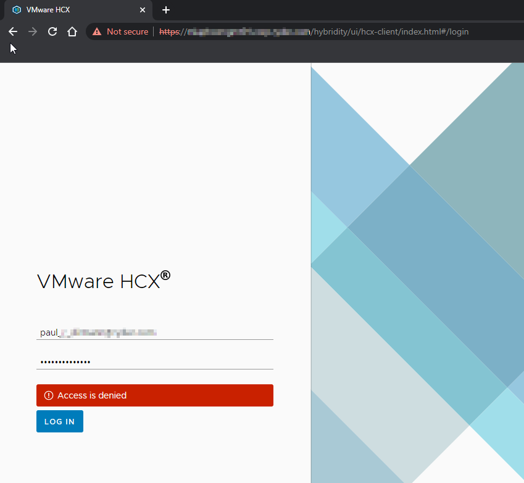Click the password field with dots
524x483 pixels.
(155, 361)
